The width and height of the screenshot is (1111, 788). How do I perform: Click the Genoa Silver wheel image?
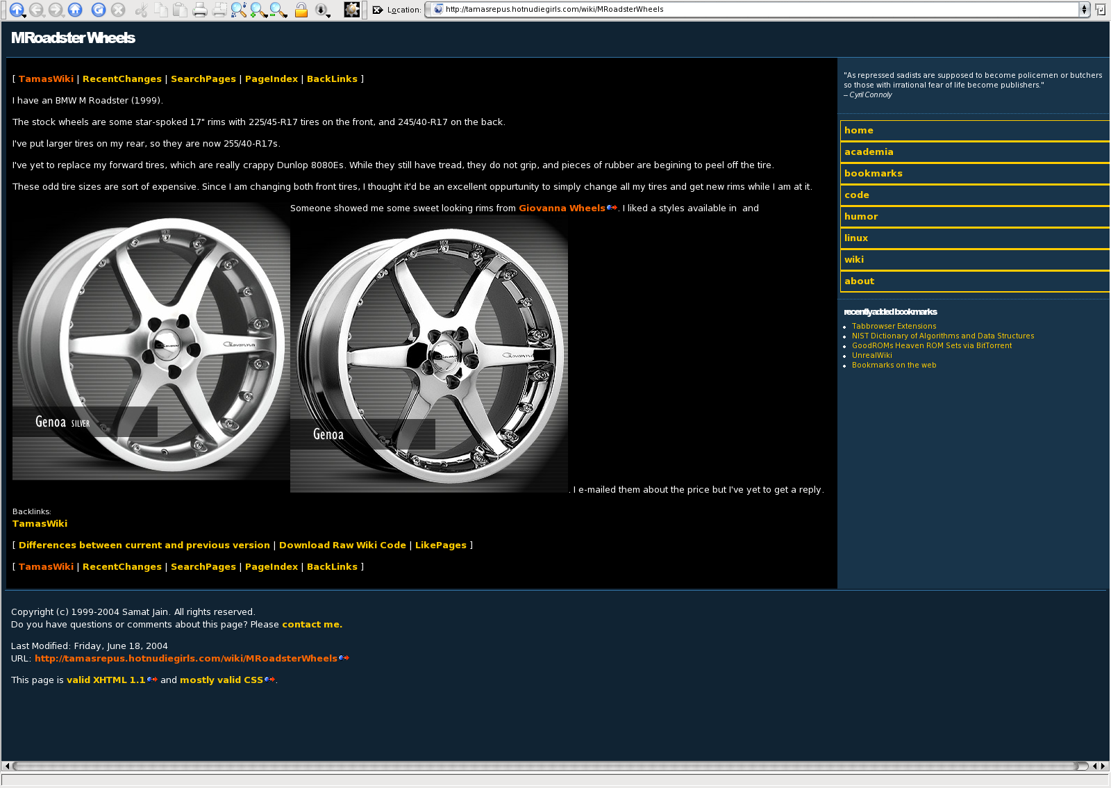(151, 341)
